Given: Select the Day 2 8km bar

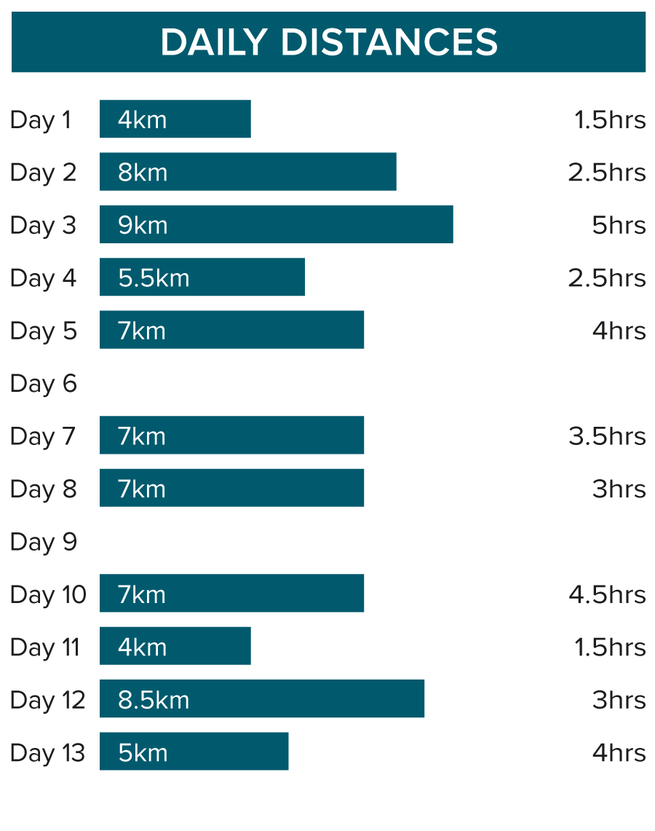Looking at the screenshot, I should (248, 172).
